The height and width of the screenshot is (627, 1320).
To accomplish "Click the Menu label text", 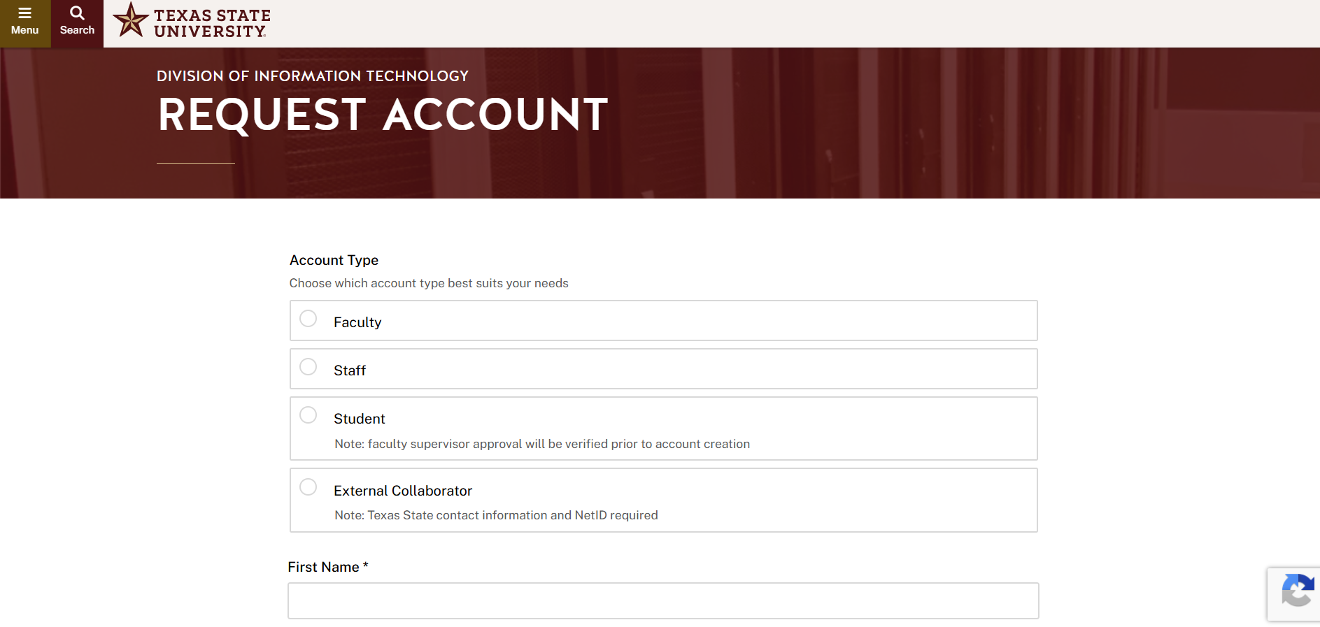I will pyautogui.click(x=25, y=30).
